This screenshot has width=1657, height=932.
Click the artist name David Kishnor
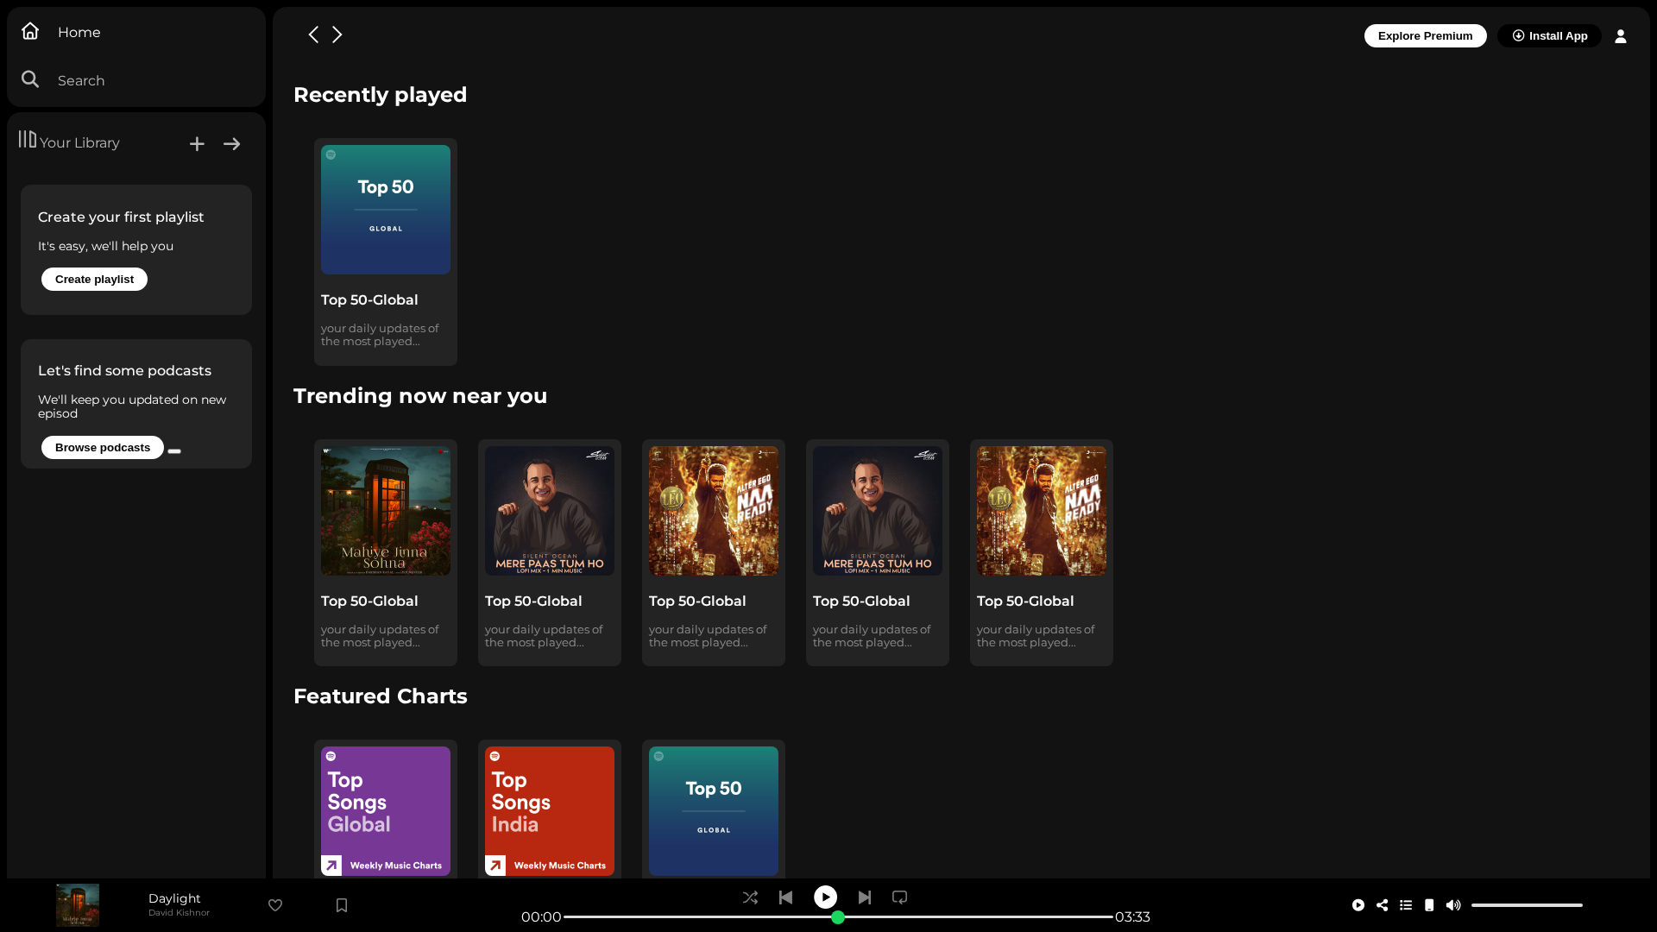(x=179, y=913)
